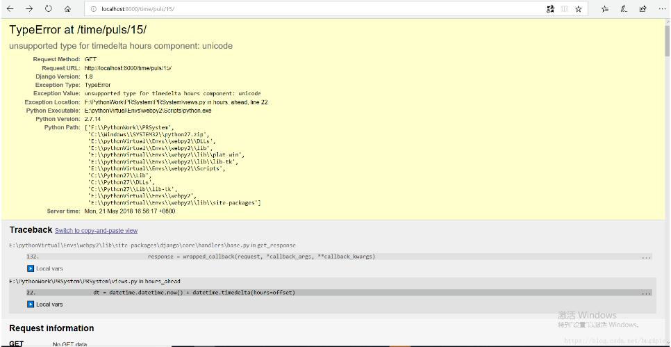Click blue arrow icon beside first Local vars

[x=31, y=268]
